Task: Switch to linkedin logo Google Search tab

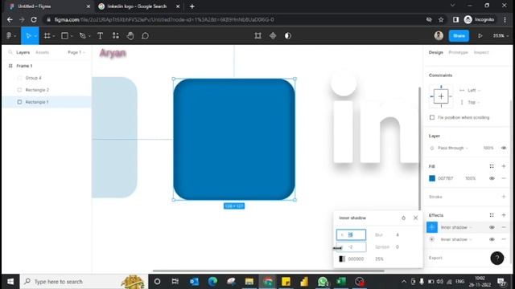Action: coord(138,6)
